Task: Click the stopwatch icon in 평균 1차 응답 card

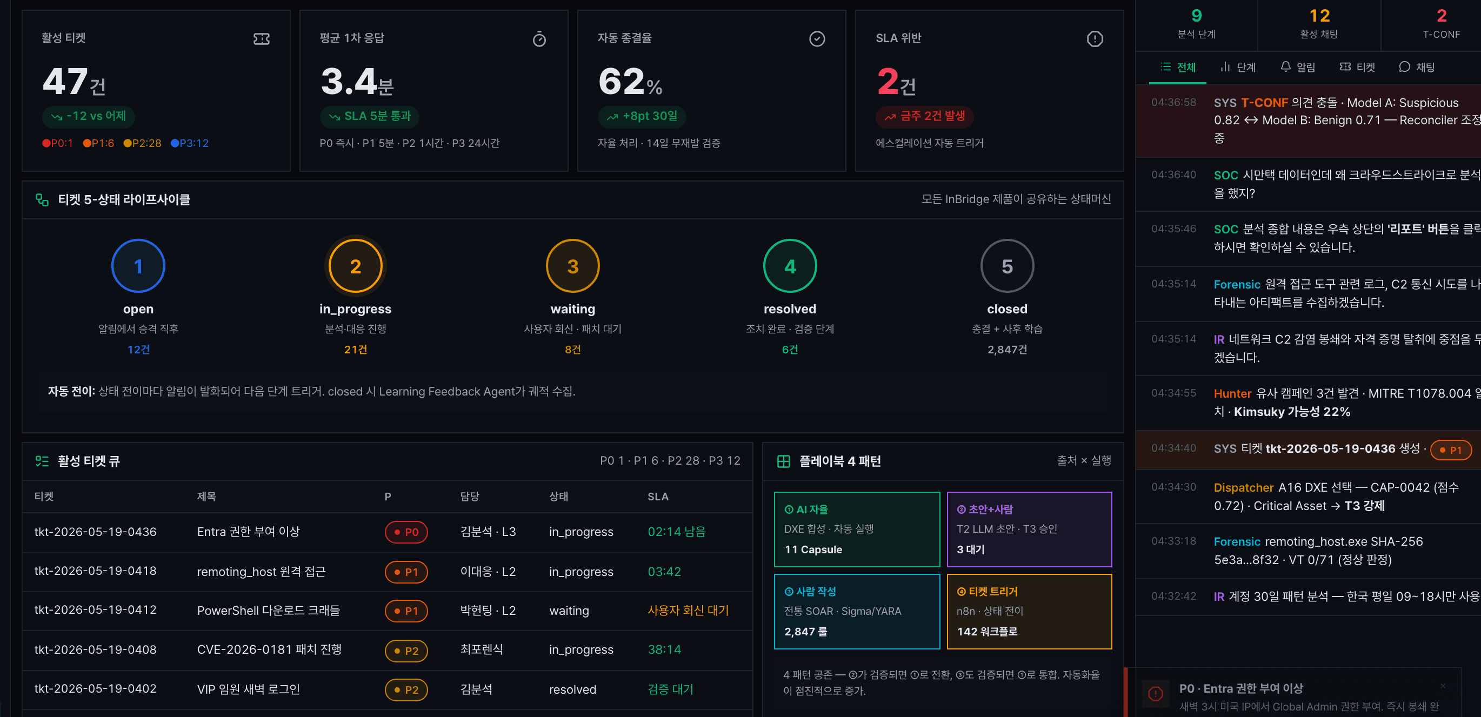Action: 539,39
